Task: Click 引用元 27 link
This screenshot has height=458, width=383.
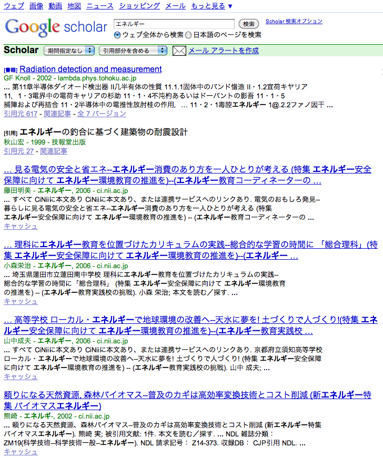Action: tap(19, 151)
